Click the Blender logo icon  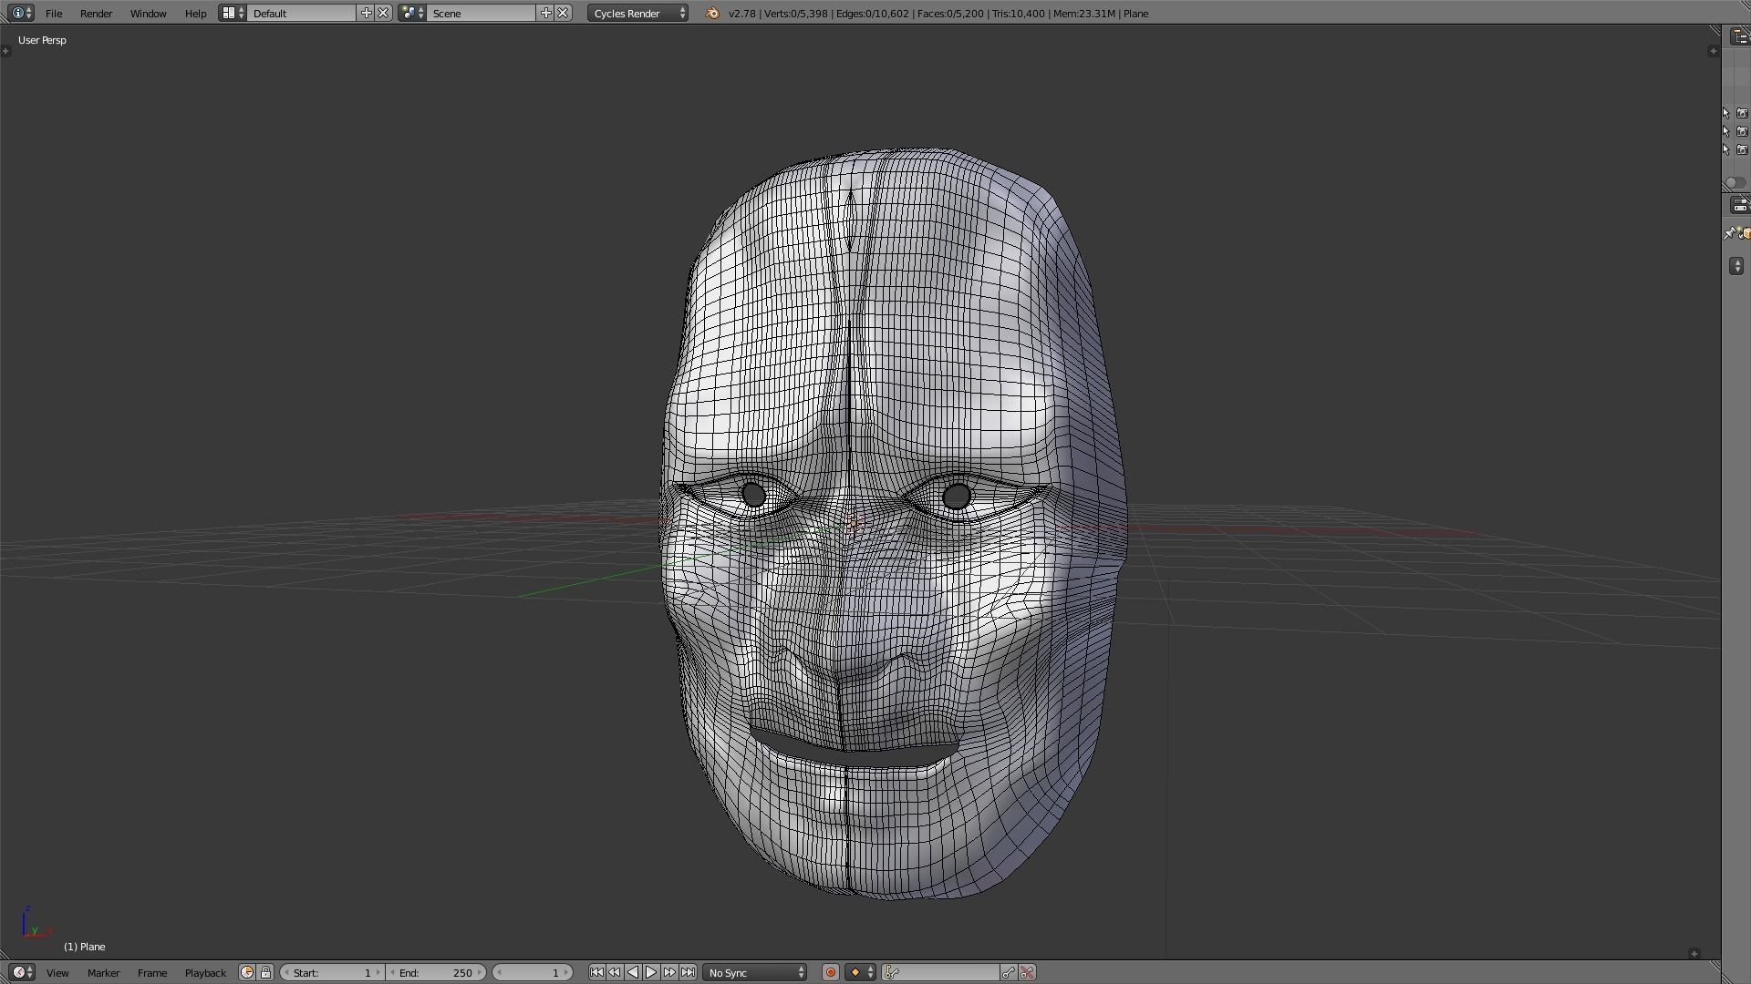pyautogui.click(x=712, y=13)
